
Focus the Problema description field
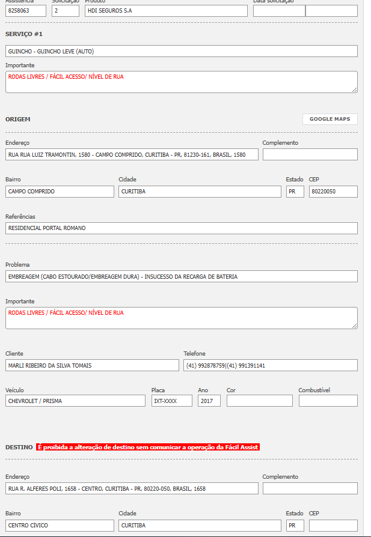(181, 276)
